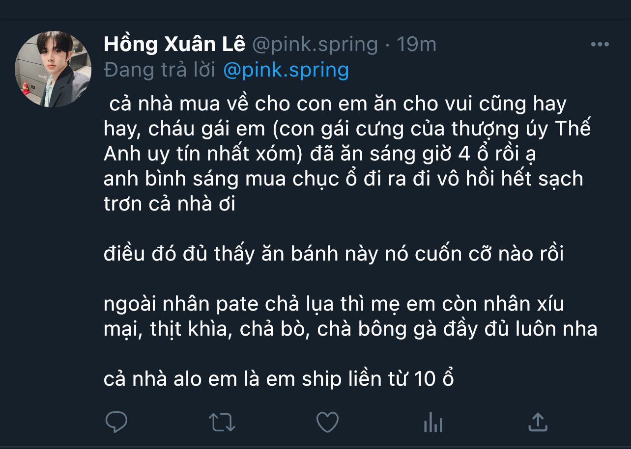Click the reply speech bubble icon

[116, 422]
